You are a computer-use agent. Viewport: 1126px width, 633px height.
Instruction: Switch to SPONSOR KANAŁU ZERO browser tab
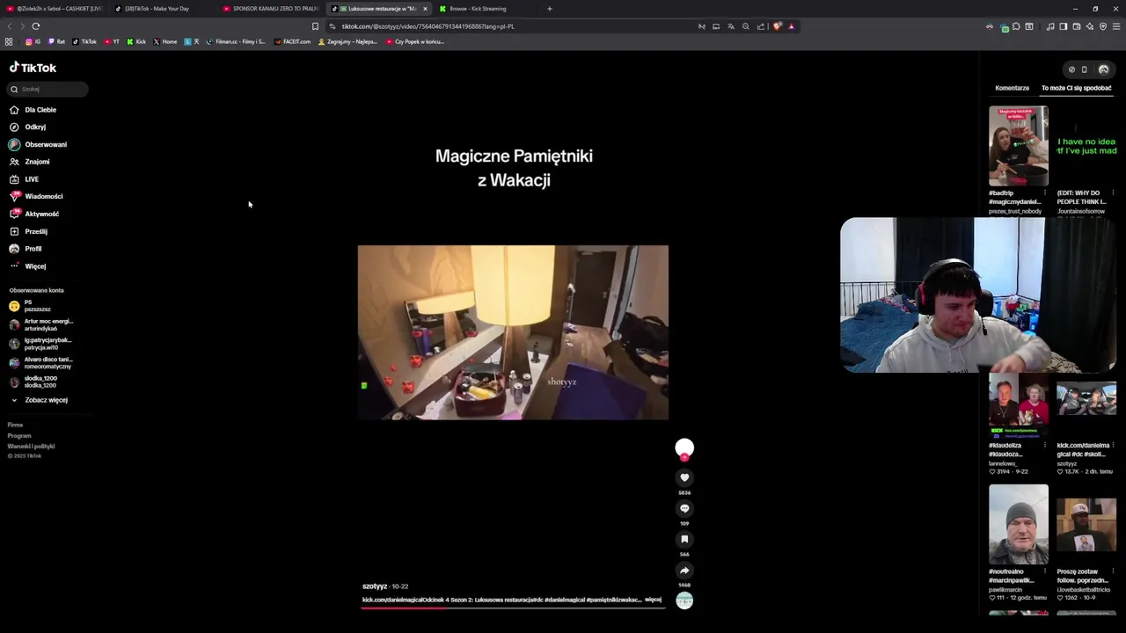(271, 9)
